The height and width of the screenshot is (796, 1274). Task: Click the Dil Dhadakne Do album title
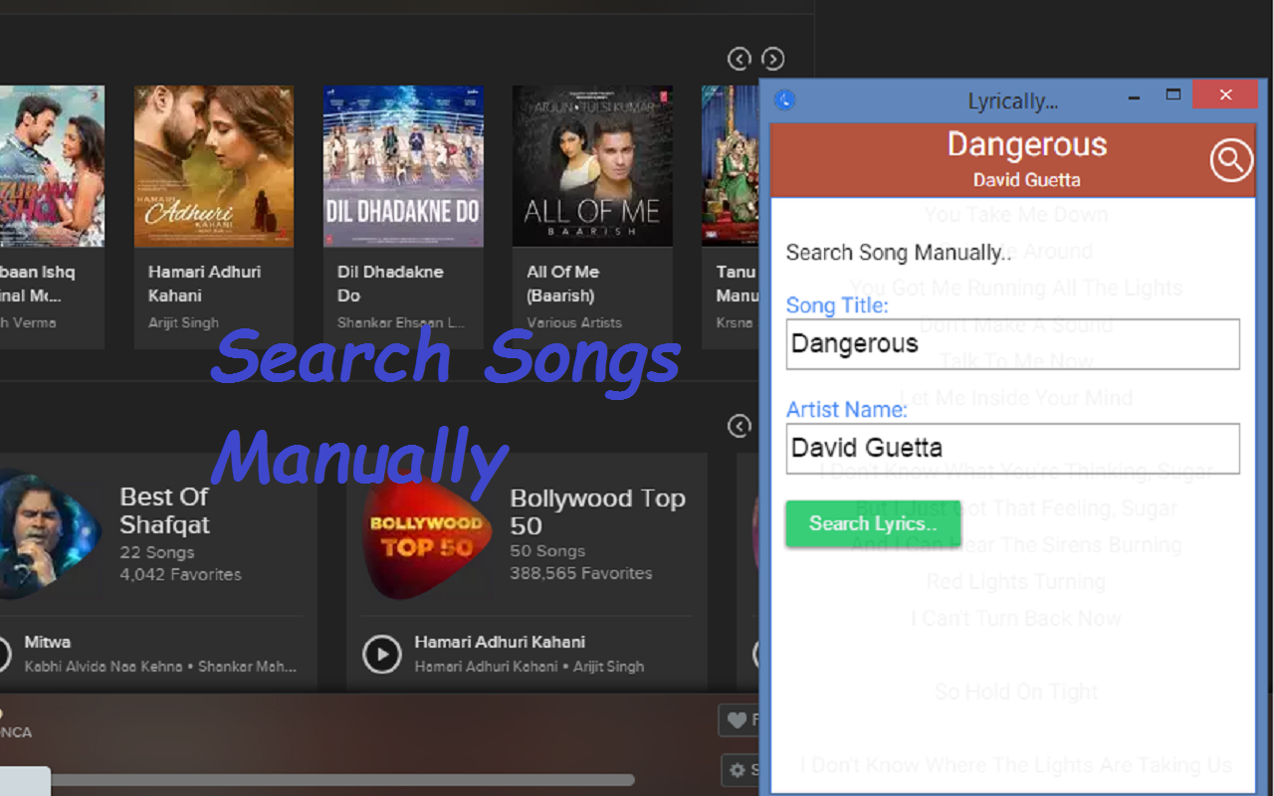pos(390,284)
